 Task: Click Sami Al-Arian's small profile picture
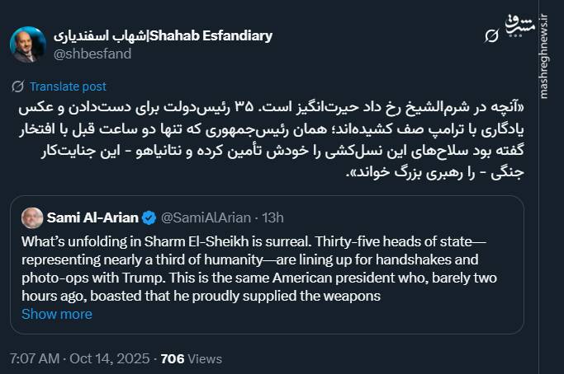[32, 217]
